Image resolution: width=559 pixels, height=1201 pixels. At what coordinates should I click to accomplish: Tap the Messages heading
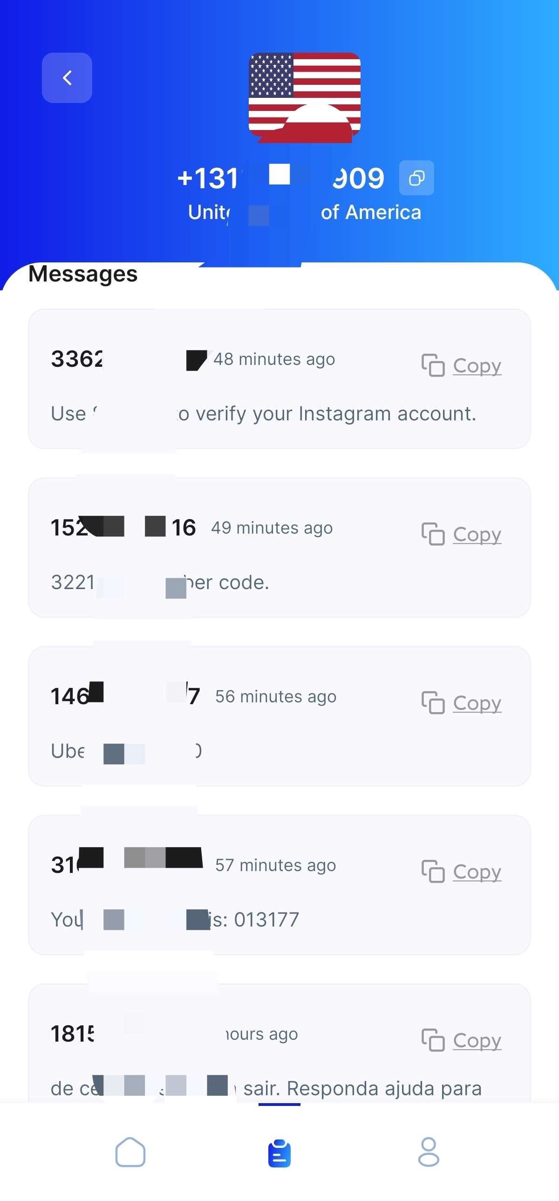coord(83,274)
